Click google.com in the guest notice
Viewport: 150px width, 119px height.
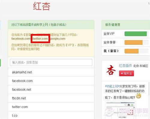(x=58, y=39)
